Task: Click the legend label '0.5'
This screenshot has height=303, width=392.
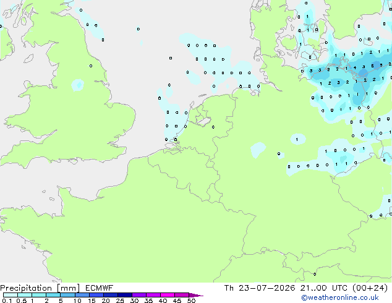Action: pyautogui.click(x=22, y=301)
